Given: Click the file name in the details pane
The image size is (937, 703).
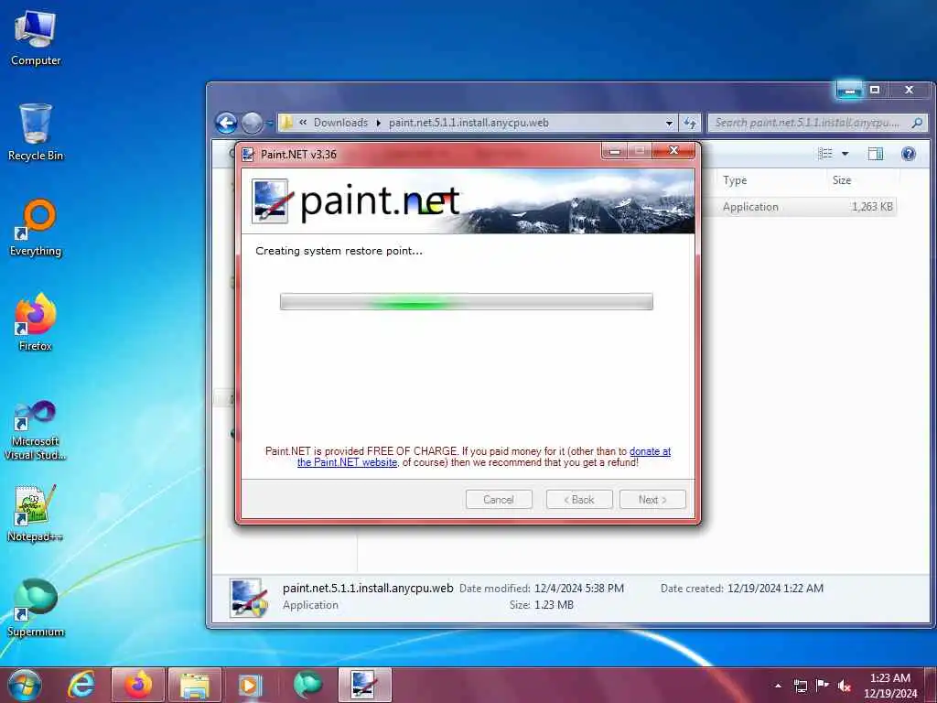Looking at the screenshot, I should coord(368,589).
